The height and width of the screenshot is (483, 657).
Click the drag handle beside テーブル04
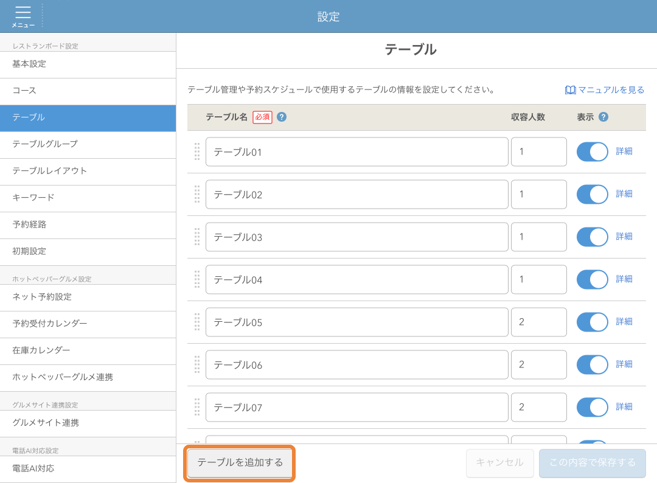point(197,279)
